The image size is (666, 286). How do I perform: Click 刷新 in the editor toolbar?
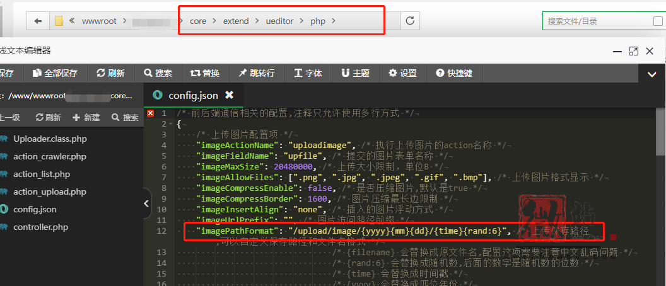pyautogui.click(x=111, y=74)
